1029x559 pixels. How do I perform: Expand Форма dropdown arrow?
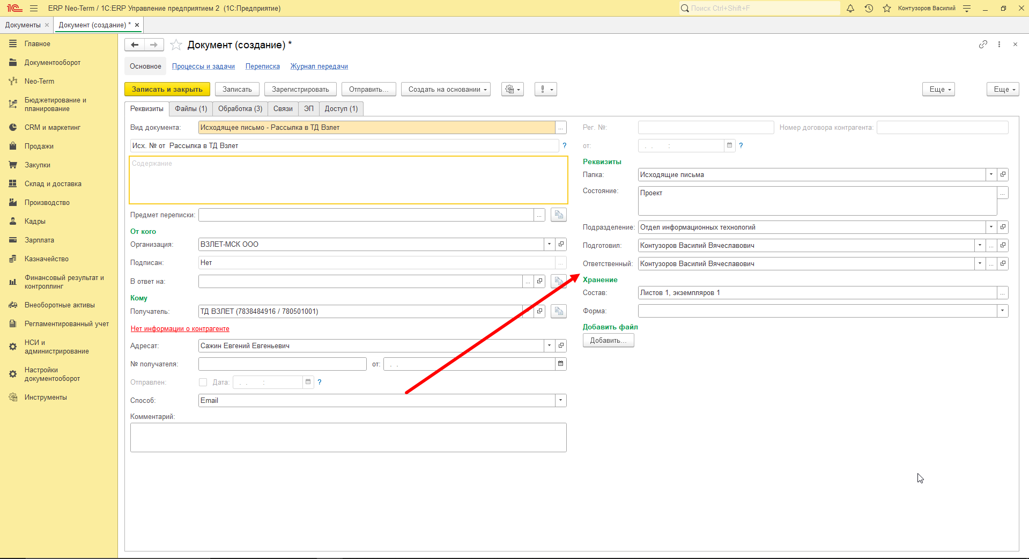[1002, 311]
